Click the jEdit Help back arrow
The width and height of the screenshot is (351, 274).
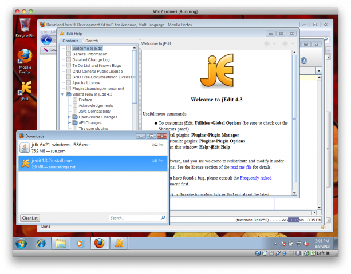tap(267, 43)
